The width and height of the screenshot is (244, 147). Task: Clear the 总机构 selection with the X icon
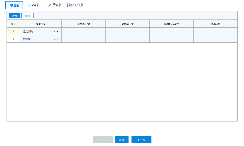54,39
